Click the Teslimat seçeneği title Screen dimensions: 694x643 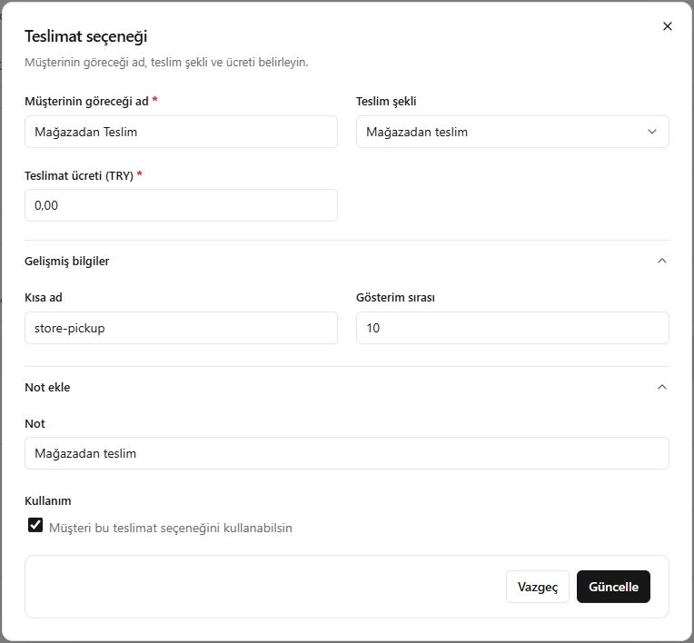click(x=86, y=36)
